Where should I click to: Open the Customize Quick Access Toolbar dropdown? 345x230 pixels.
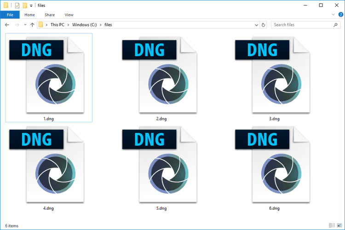tap(31, 6)
